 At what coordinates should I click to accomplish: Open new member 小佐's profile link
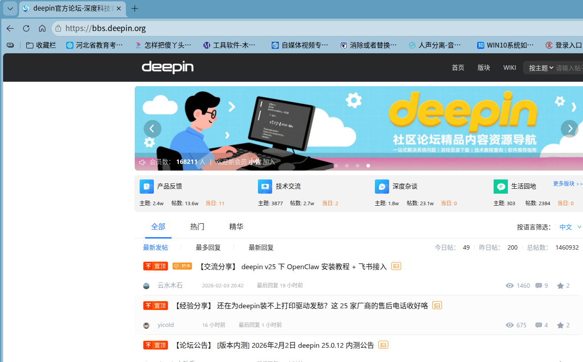255,162
